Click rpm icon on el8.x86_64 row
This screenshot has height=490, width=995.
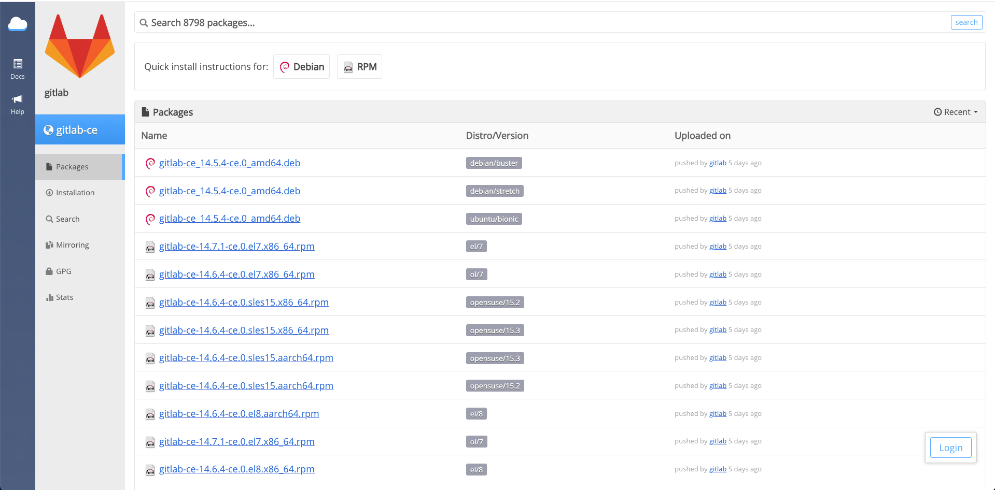point(150,470)
